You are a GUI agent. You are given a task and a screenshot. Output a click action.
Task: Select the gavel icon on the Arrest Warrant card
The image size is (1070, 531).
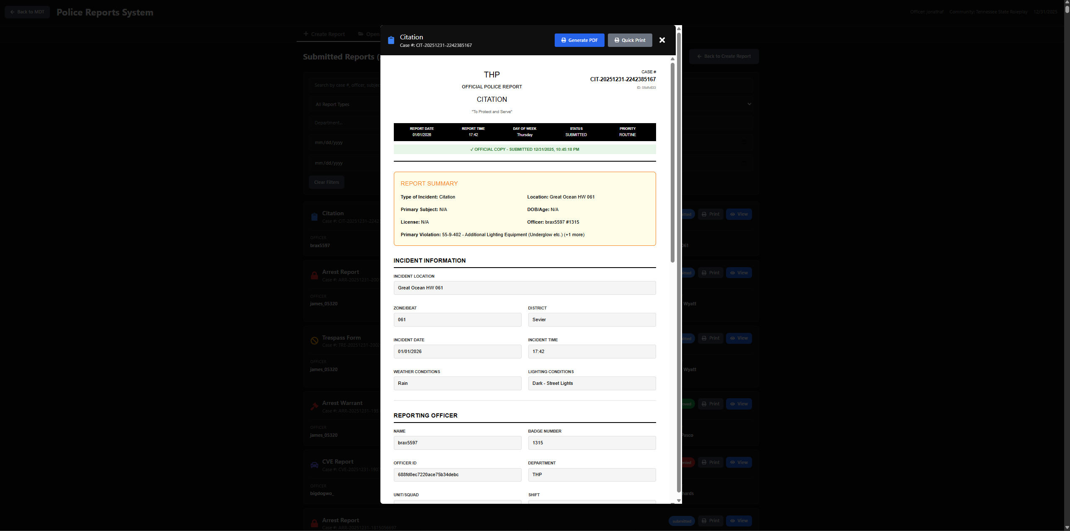(x=315, y=406)
